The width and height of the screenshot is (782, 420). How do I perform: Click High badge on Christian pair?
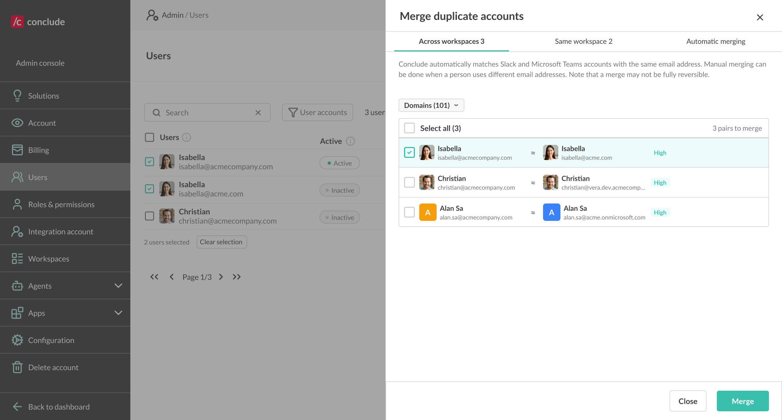[x=660, y=182]
